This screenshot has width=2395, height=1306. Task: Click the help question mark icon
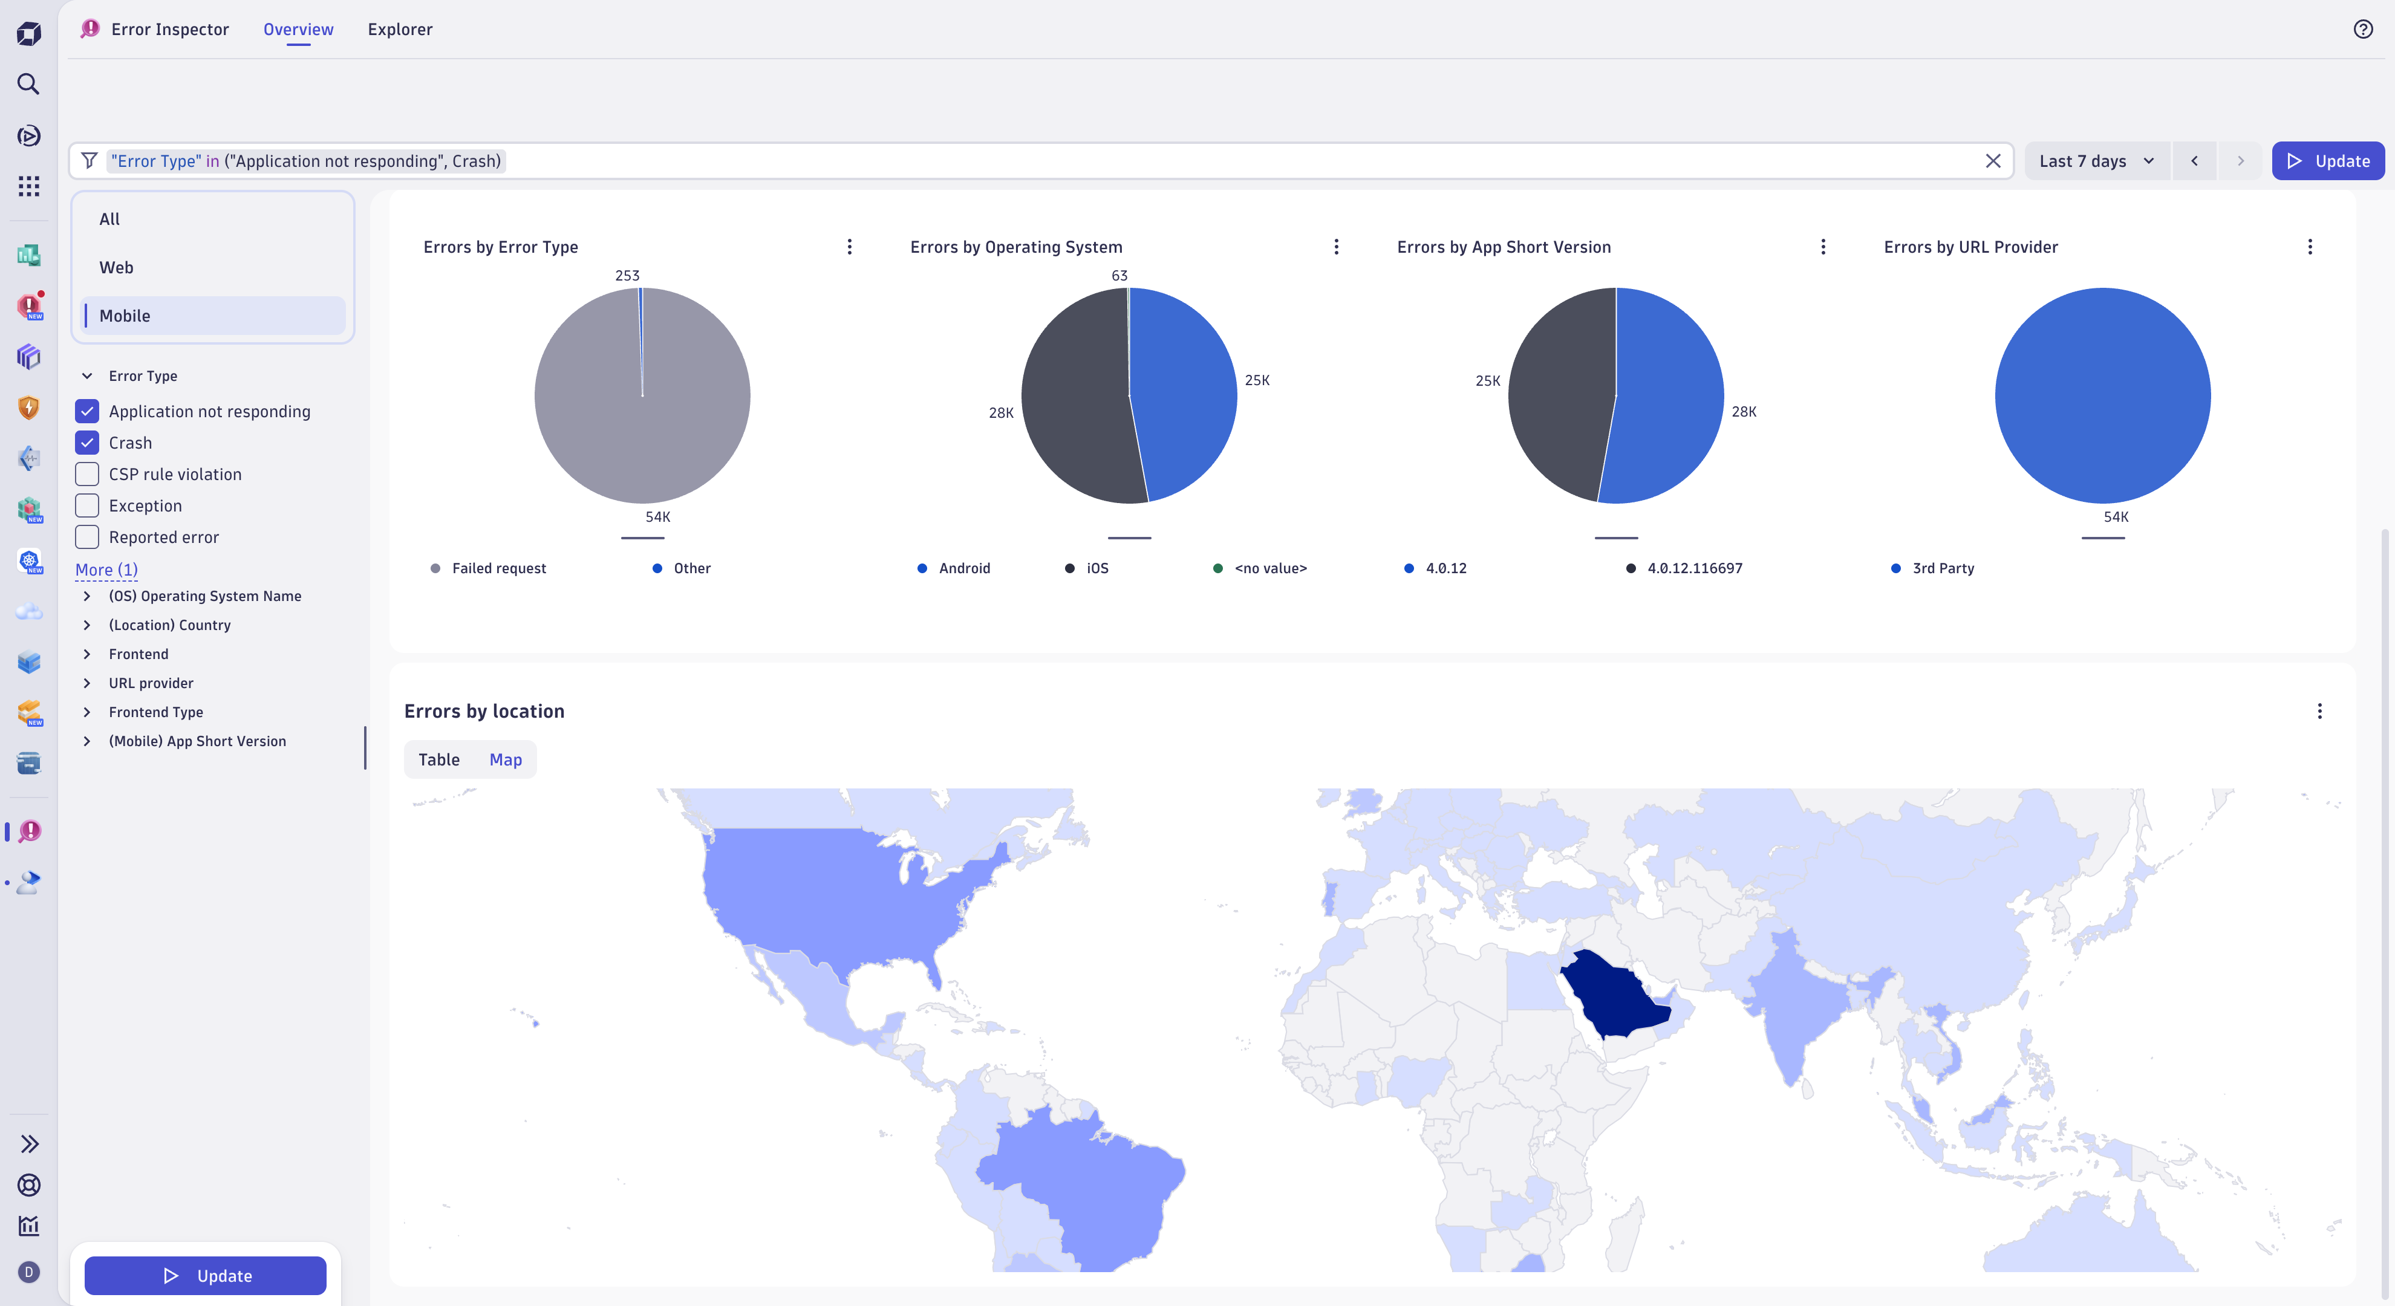coord(2362,29)
